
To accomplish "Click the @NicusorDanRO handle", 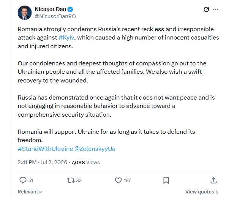I will pyautogui.click(x=55, y=16).
